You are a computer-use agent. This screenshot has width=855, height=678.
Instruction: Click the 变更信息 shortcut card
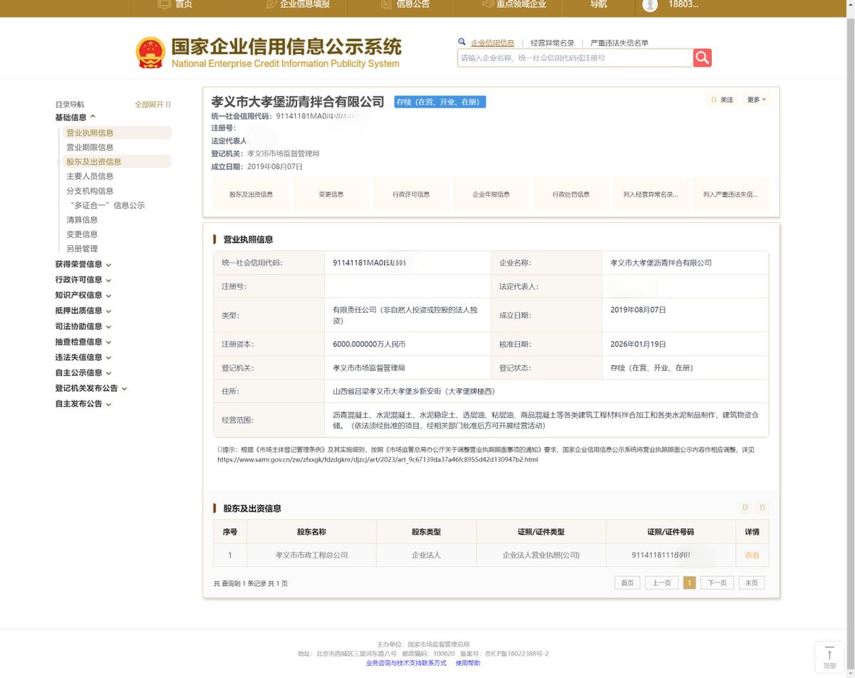coord(331,194)
